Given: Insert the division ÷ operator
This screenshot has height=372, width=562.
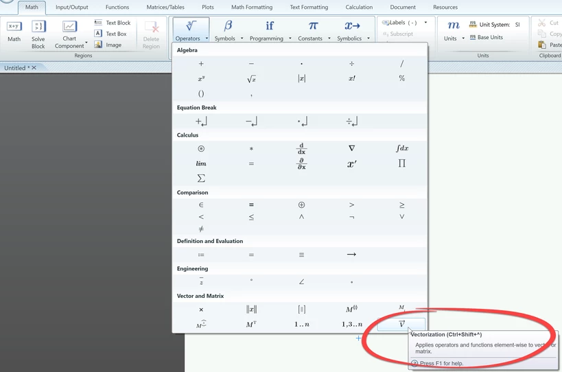Looking at the screenshot, I should (x=351, y=64).
